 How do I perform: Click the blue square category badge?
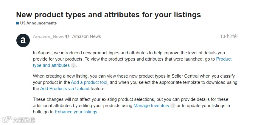point(18,23)
